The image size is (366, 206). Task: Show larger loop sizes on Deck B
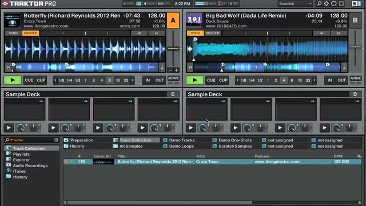[x=315, y=80]
